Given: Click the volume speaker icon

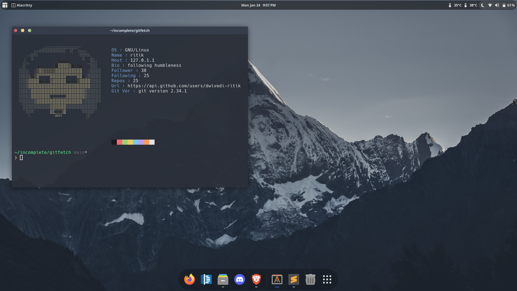Looking at the screenshot, I should tap(497, 5).
